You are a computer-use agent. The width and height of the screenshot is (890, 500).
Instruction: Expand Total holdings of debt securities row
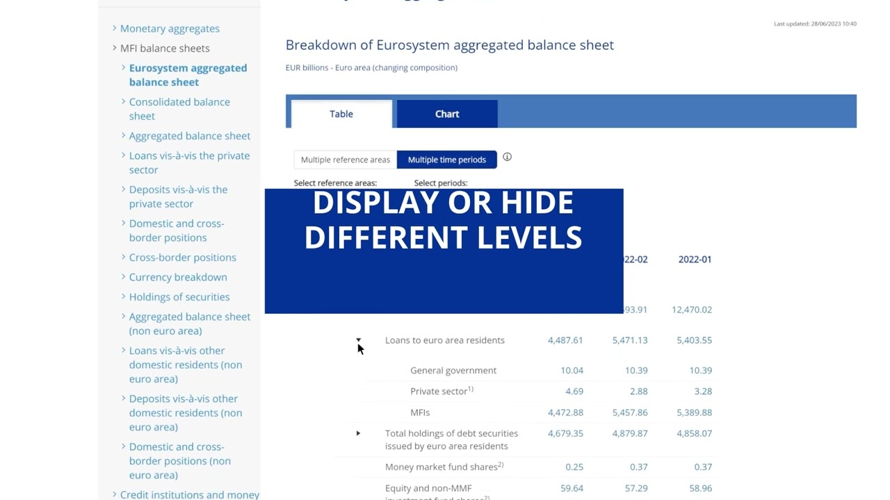click(x=358, y=433)
